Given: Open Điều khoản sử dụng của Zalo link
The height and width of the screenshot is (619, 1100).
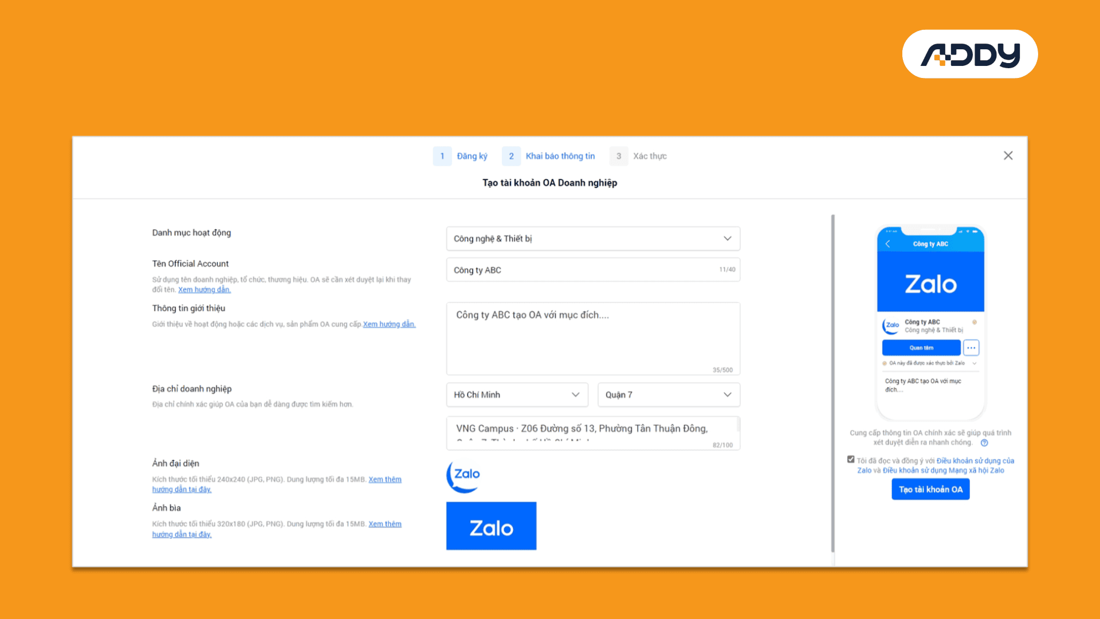Looking at the screenshot, I should tap(975, 461).
